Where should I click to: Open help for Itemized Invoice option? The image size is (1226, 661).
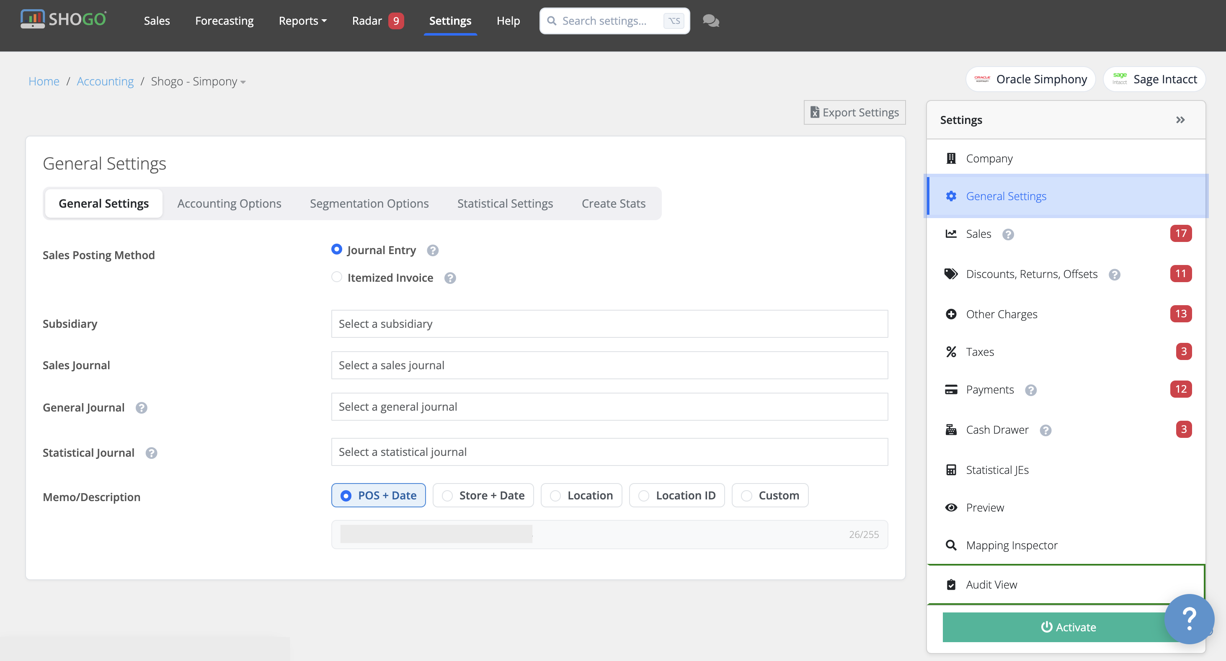pos(450,278)
